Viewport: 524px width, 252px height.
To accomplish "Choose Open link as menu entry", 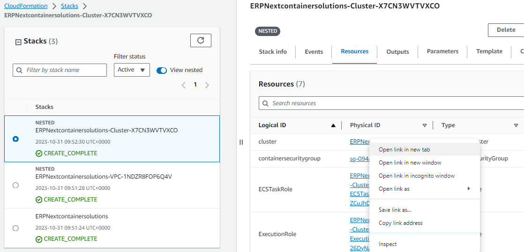I will (425, 189).
